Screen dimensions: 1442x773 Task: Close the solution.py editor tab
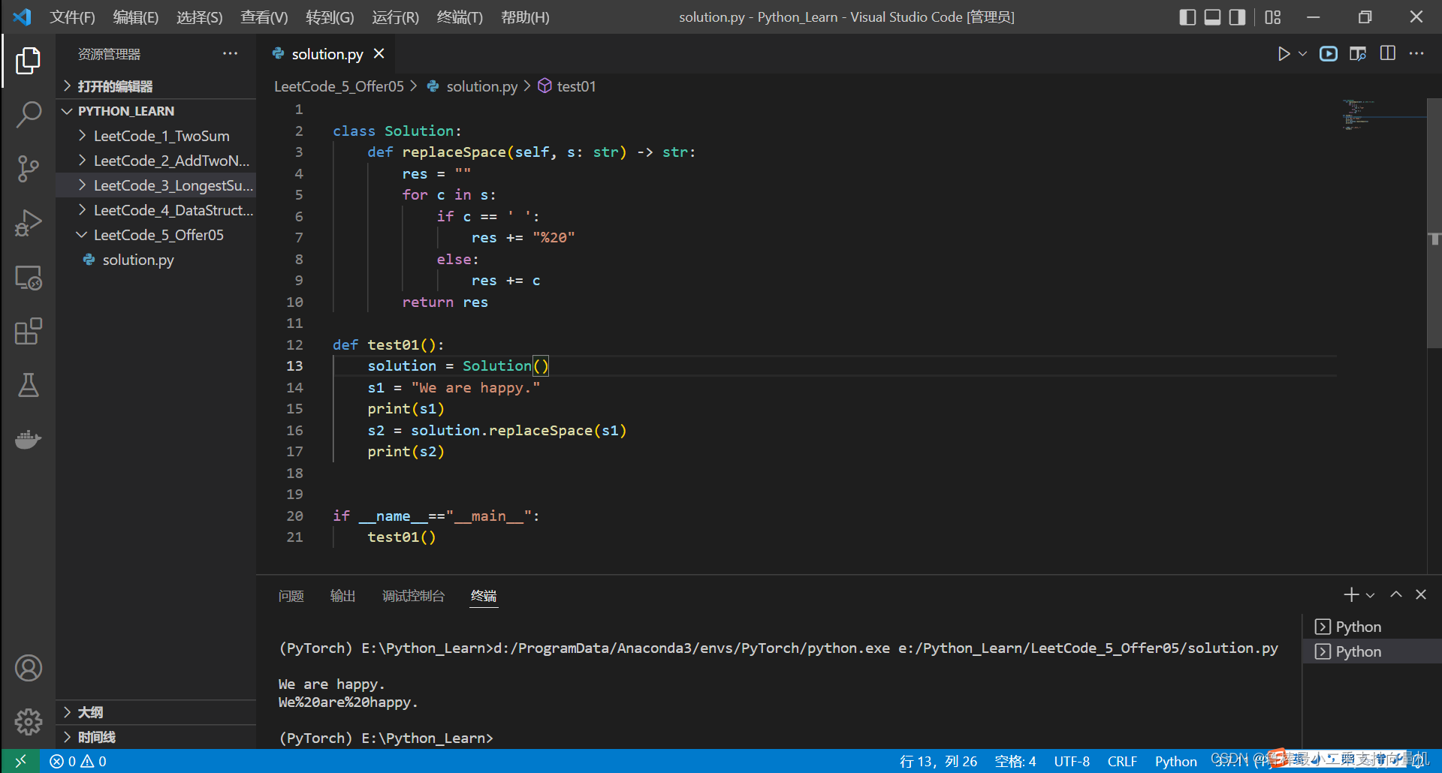click(379, 54)
